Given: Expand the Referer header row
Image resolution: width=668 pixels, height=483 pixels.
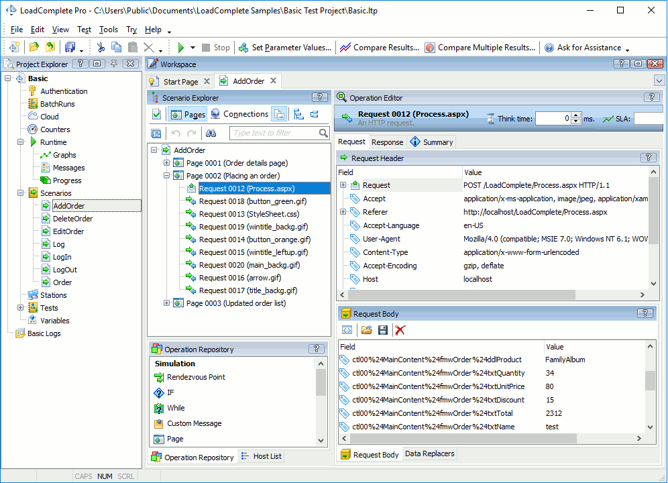Looking at the screenshot, I should tap(343, 212).
